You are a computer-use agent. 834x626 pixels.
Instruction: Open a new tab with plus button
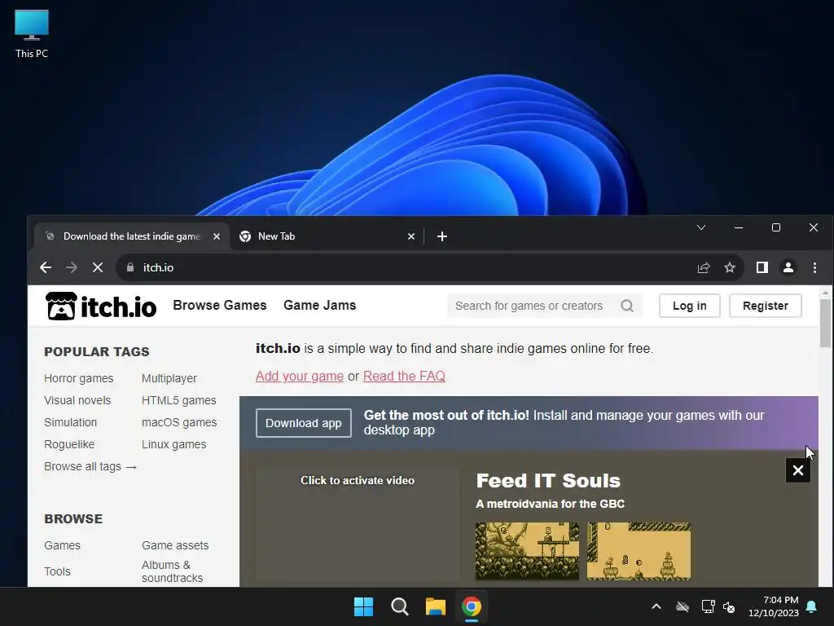click(x=442, y=236)
